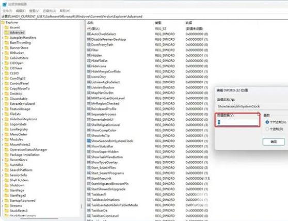The width and height of the screenshot is (288, 221).
Task: Click the Data column header
Action: 189,23
